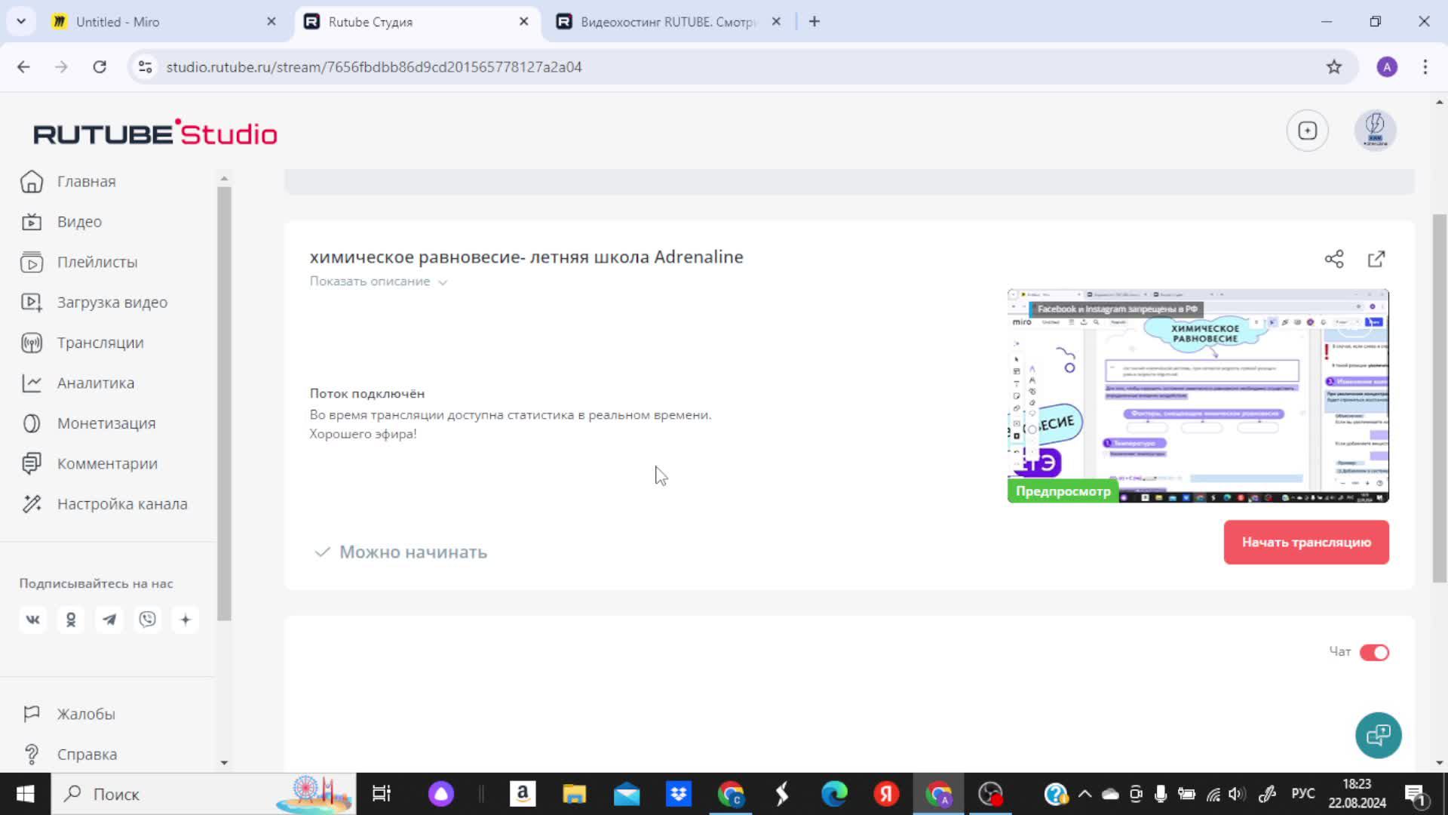Show hidden system tray icons chevron
This screenshot has height=815, width=1448.
pyautogui.click(x=1084, y=794)
